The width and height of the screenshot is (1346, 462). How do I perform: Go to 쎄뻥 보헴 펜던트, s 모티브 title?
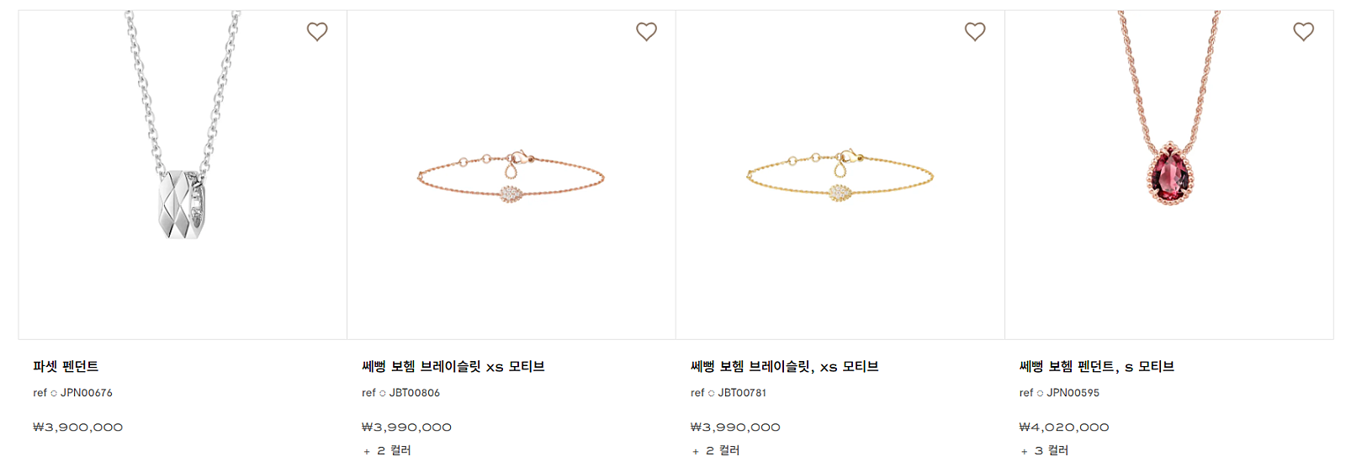1096,366
